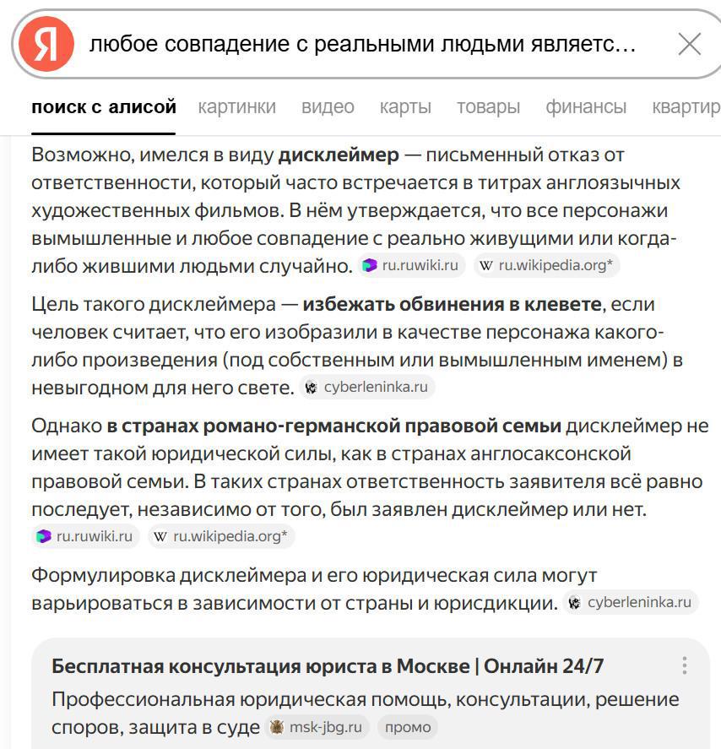The image size is (721, 749).
Task: Open the финансы tab
Action: click(586, 107)
